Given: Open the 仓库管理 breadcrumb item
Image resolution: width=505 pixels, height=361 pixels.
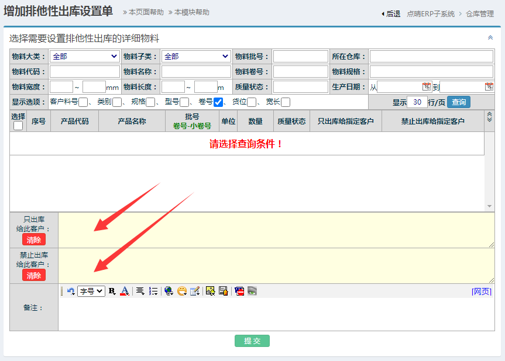Looking at the screenshot, I should pyautogui.click(x=480, y=14).
